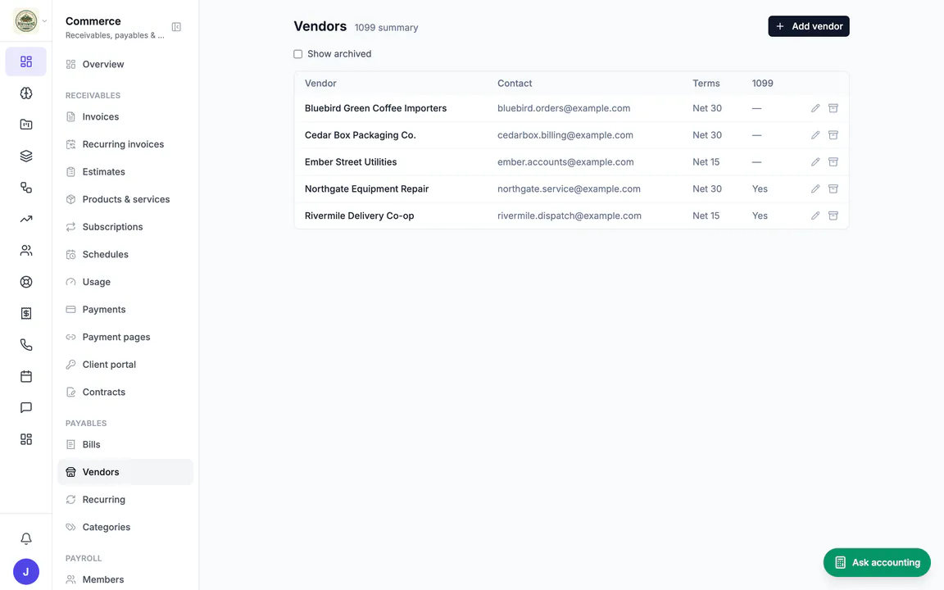Screen dimensions: 944x590
Task: Open the lifebuoy support icon in rail
Action: click(x=26, y=282)
